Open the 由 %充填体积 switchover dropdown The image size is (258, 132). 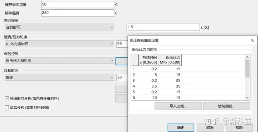pyautogui.click(x=59, y=44)
